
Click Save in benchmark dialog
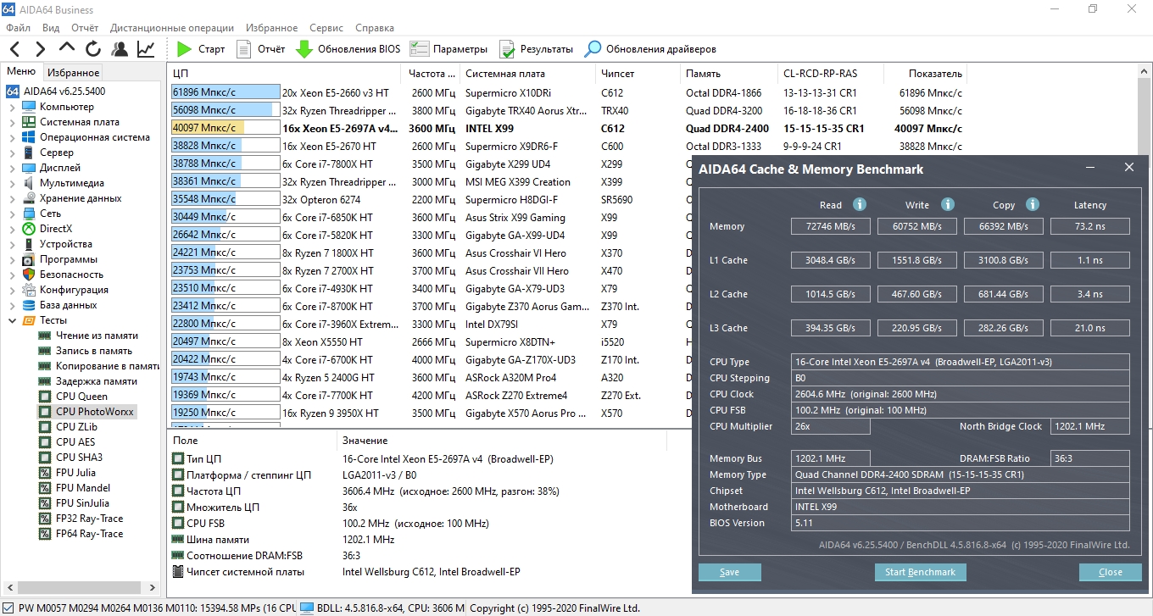click(729, 572)
